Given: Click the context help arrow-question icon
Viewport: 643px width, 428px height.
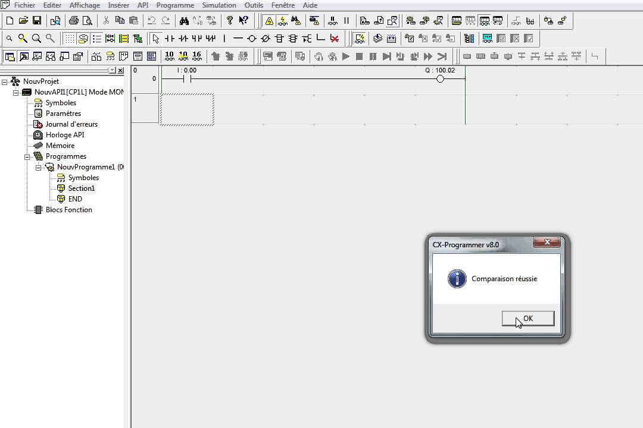Looking at the screenshot, I should tap(244, 20).
